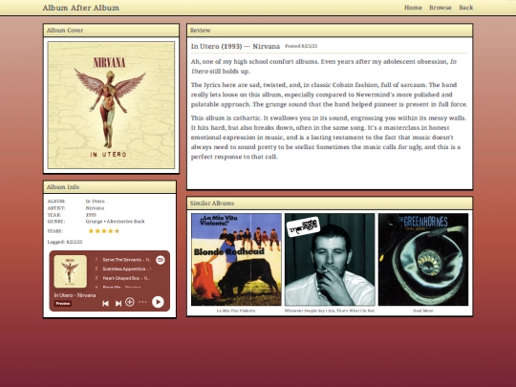Select track Heart-Shaped Box

coord(122,278)
